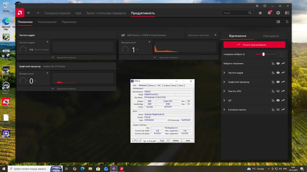Switch to Налаштування sub-tab
The height and width of the screenshot is (172, 307).
47,22
